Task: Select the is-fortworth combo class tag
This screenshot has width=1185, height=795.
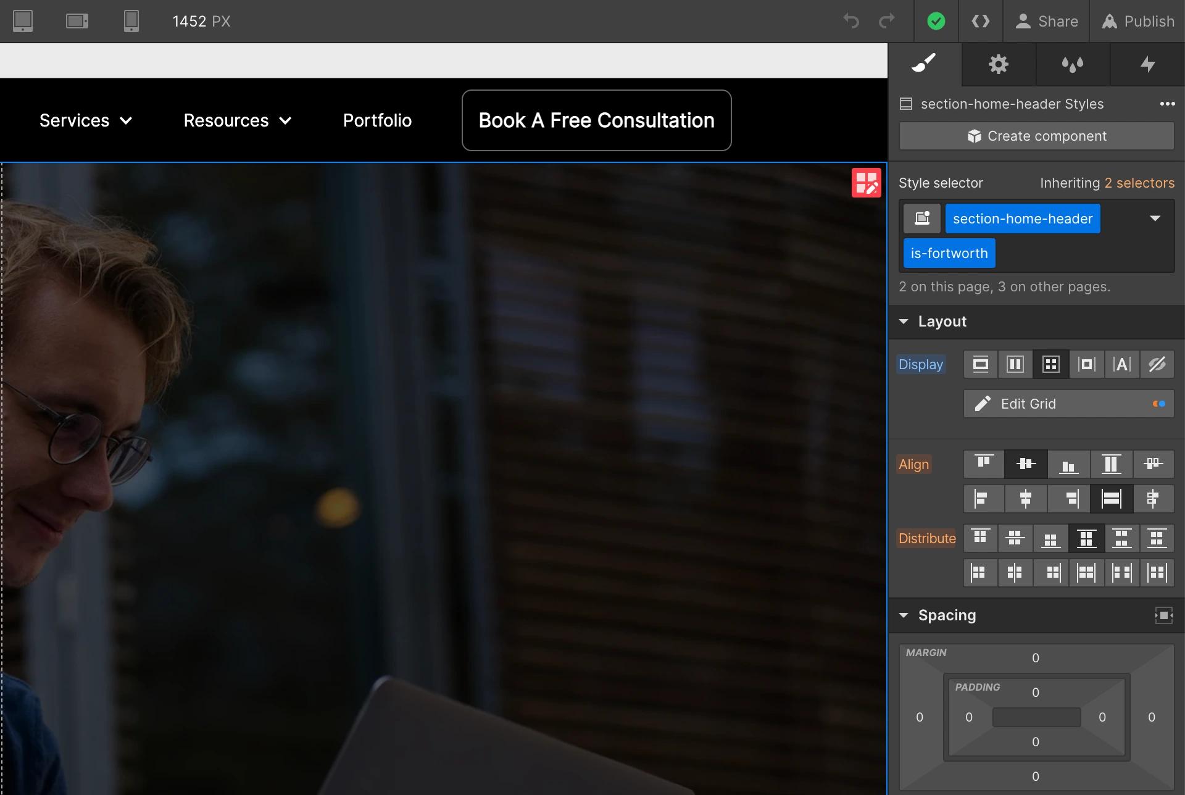Action: (949, 253)
